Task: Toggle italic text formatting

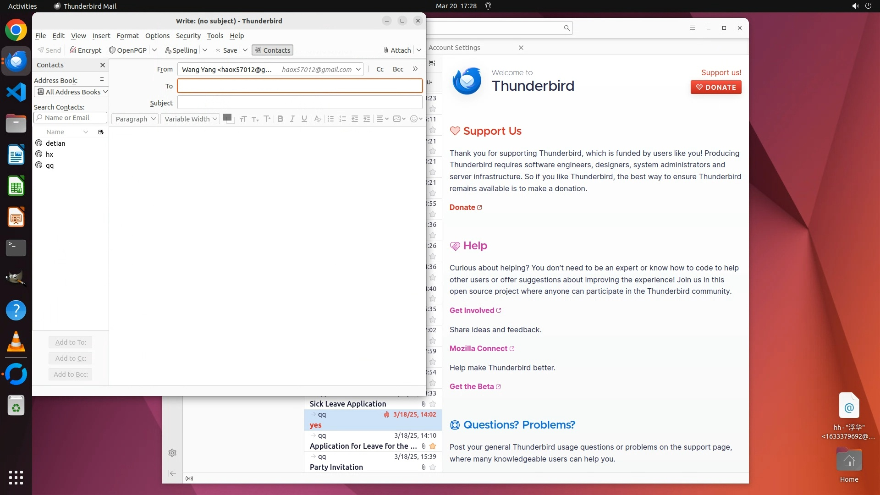Action: [292, 119]
